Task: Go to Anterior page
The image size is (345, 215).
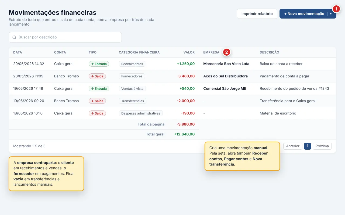Action: click(293, 146)
